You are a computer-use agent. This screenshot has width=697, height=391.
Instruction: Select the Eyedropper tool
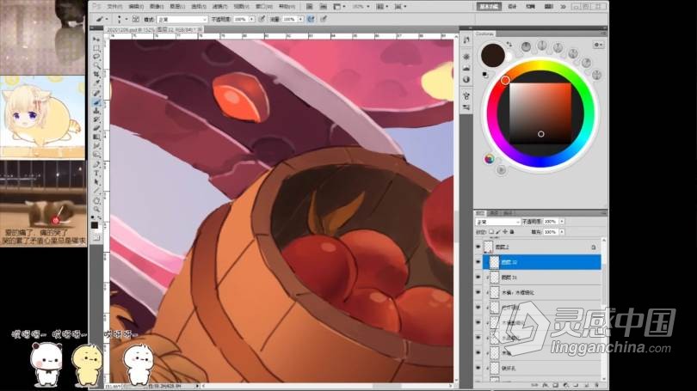[96, 84]
